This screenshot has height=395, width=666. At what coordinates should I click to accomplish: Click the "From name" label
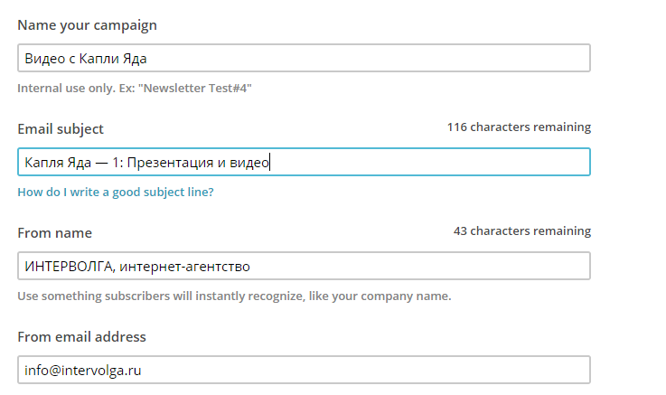tap(55, 233)
